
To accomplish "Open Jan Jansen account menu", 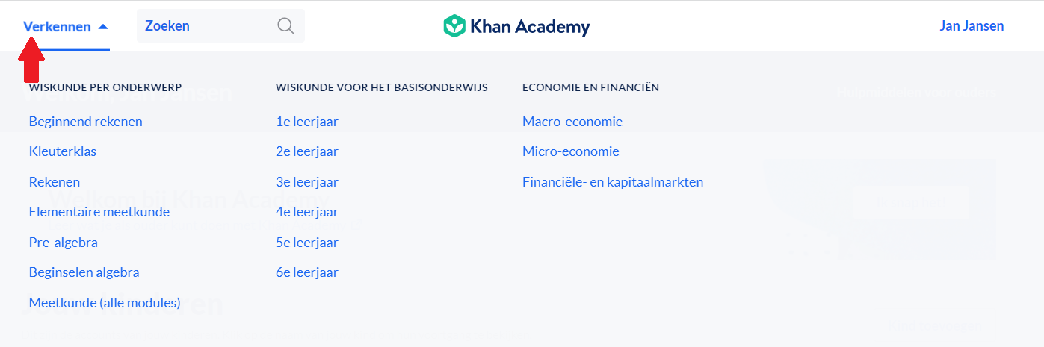I will (x=972, y=26).
